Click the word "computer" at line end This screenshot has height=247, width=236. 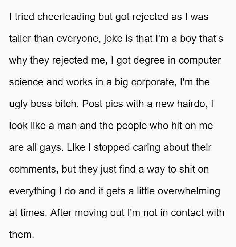(x=200, y=61)
